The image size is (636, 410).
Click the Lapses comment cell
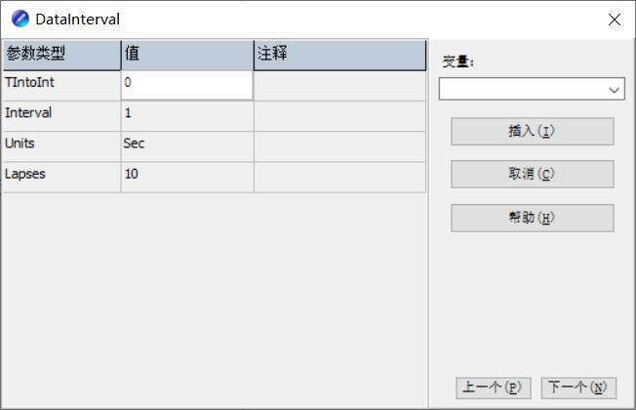click(x=338, y=175)
